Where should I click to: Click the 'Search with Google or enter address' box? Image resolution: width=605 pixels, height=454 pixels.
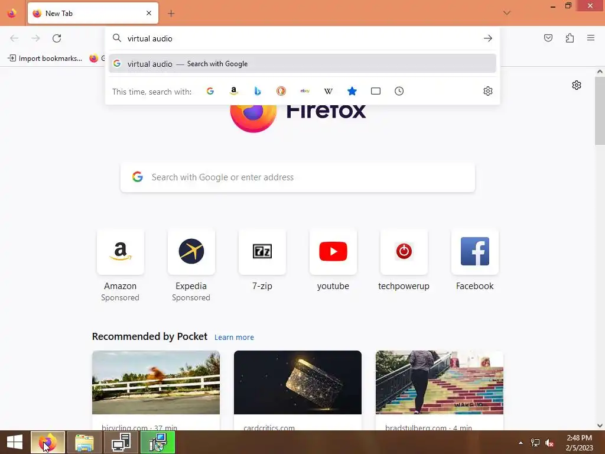click(x=298, y=177)
